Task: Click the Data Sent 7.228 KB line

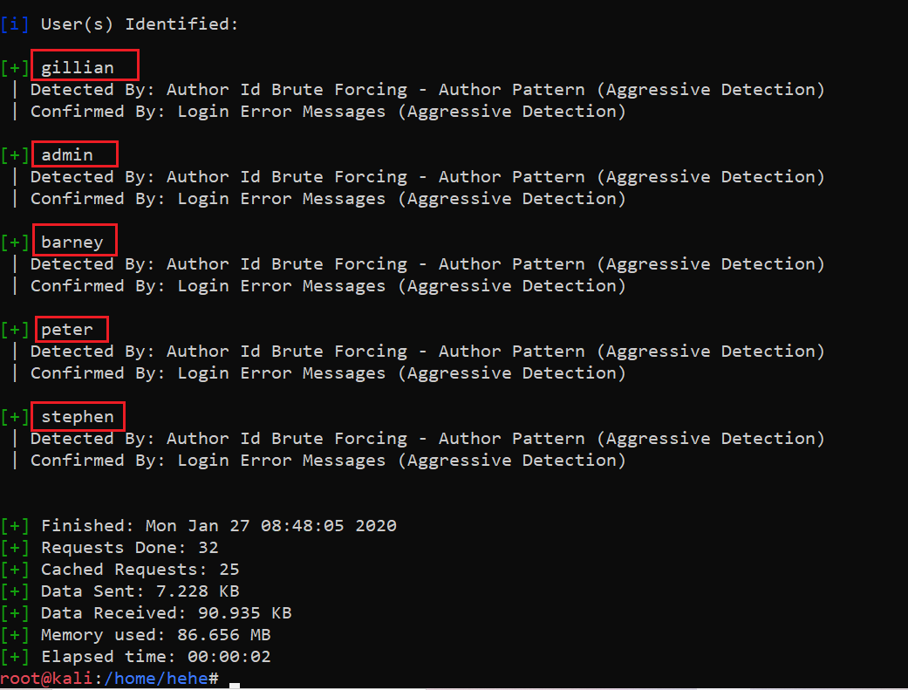Action: coord(140,591)
